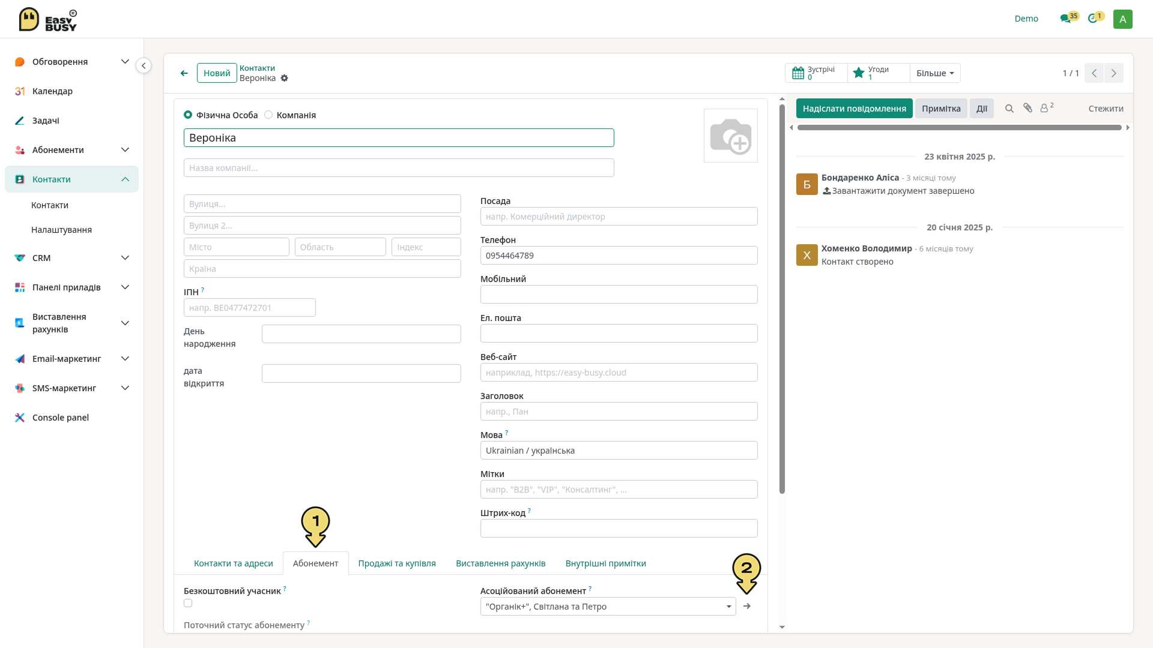The image size is (1153, 648).
Task: Click Надіслати повідомлення button
Action: [855, 109]
